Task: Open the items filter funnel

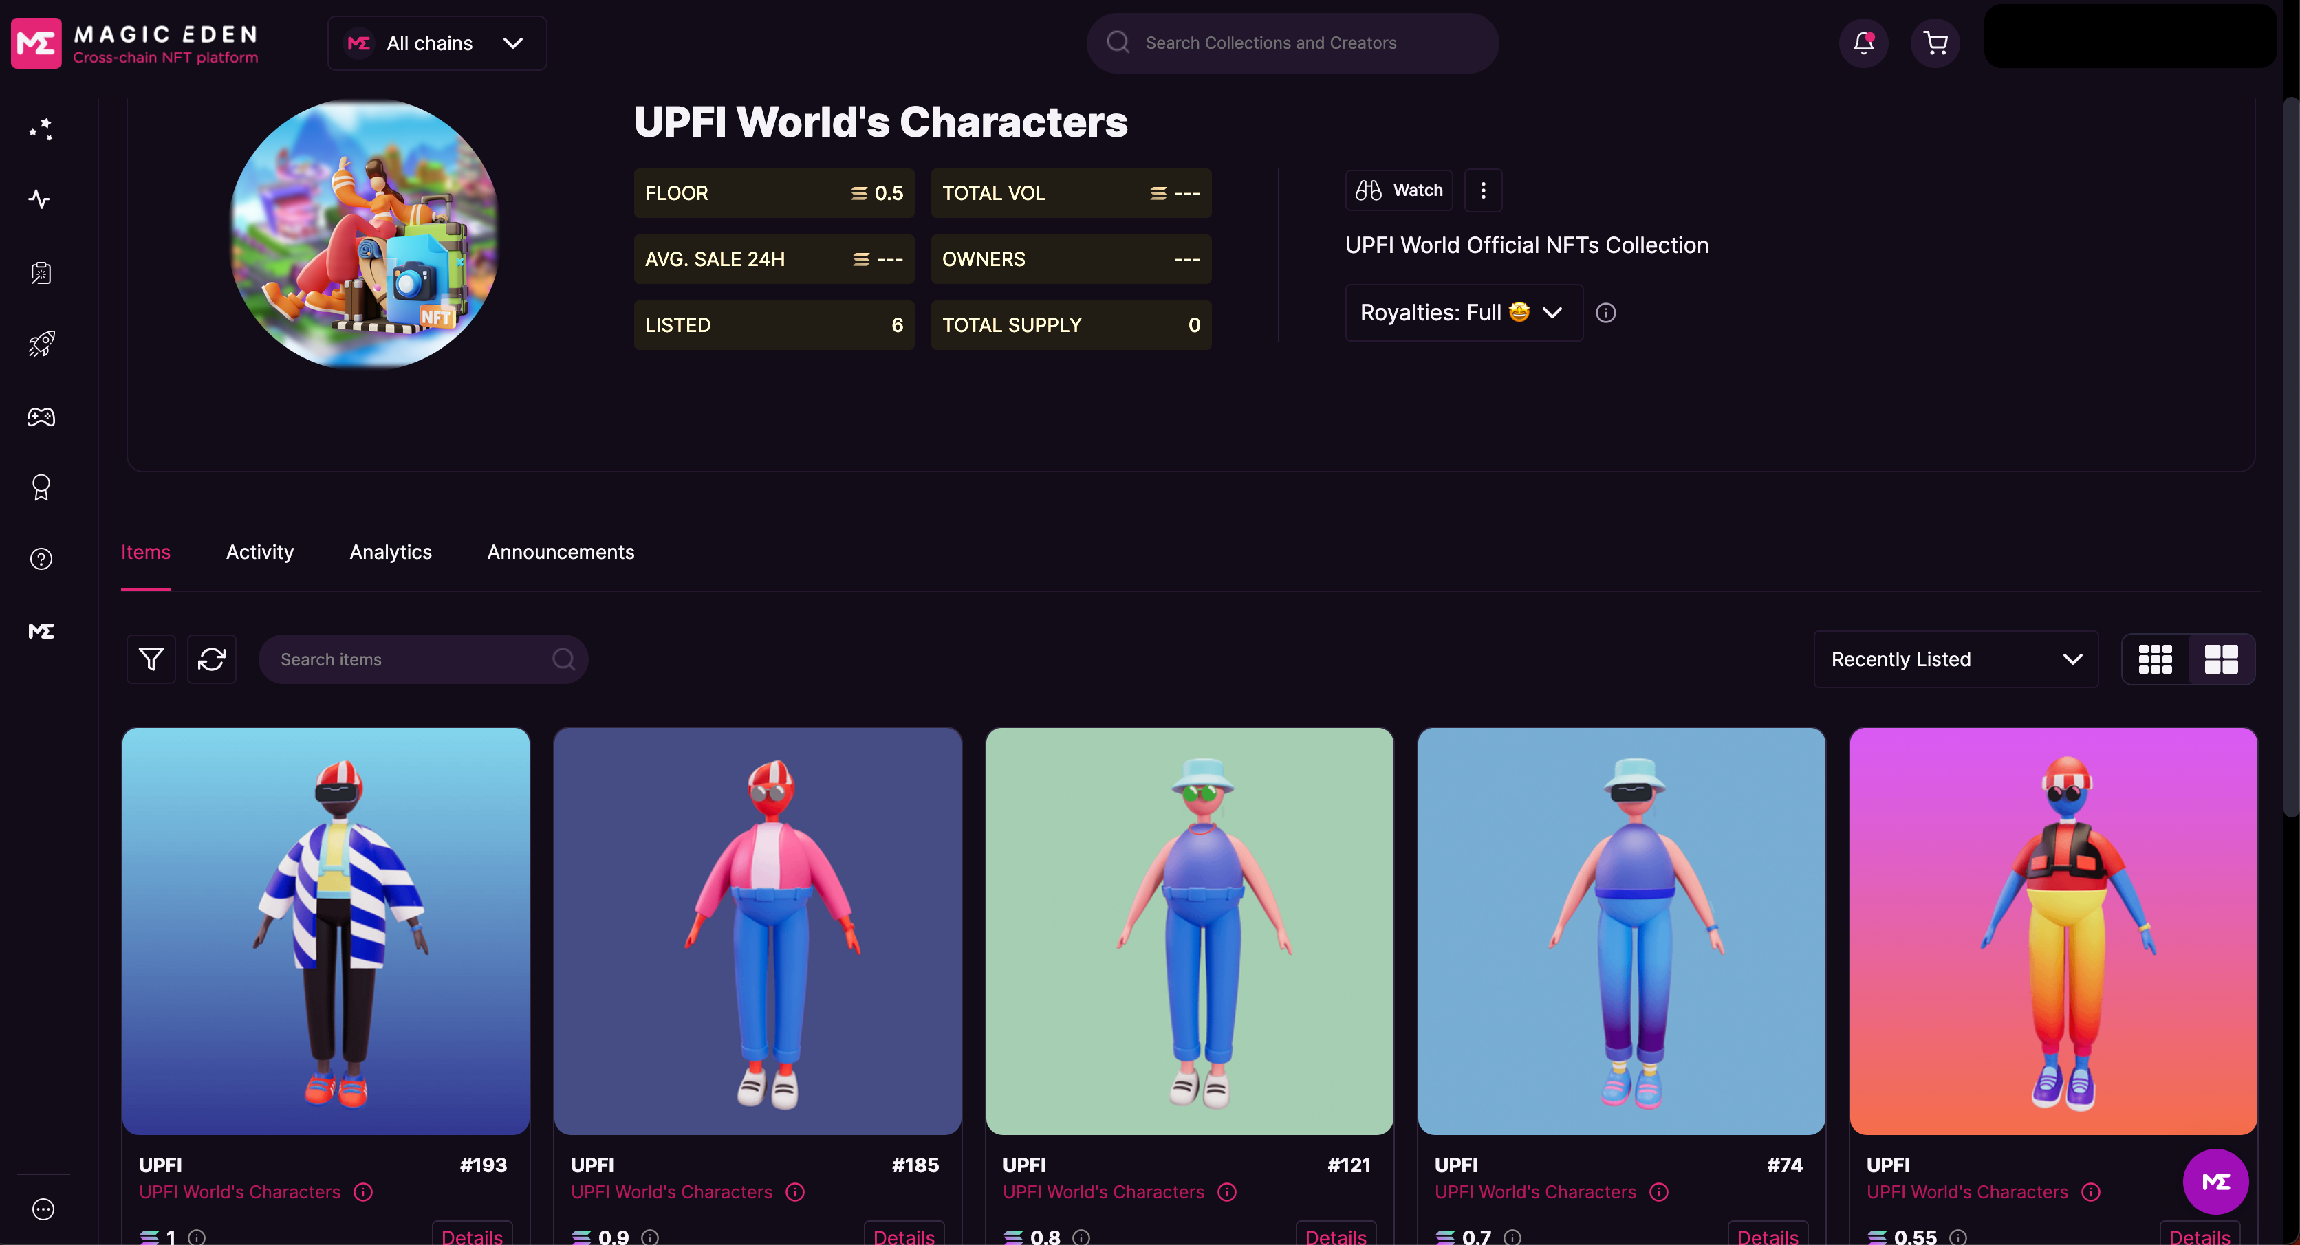Action: pos(151,659)
